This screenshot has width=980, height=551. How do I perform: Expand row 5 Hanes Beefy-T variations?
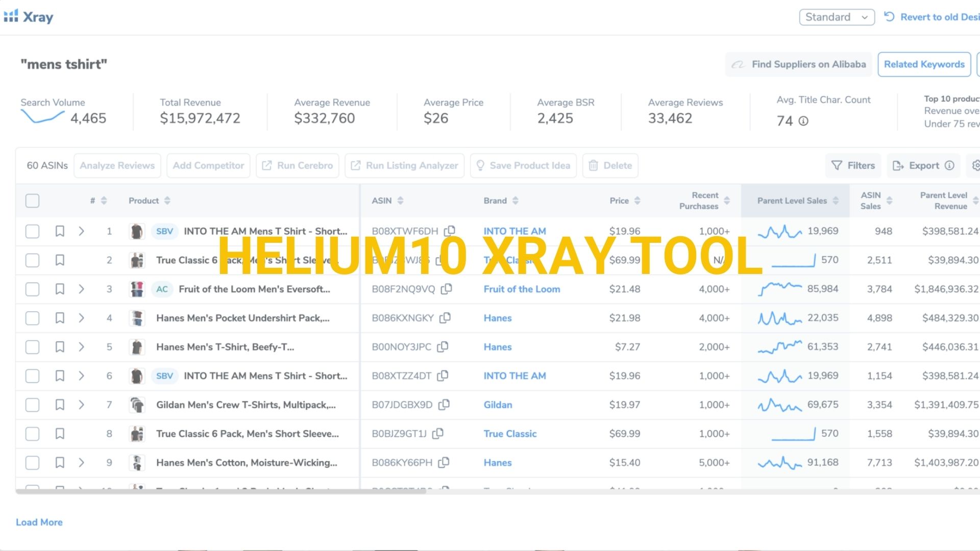coord(81,347)
